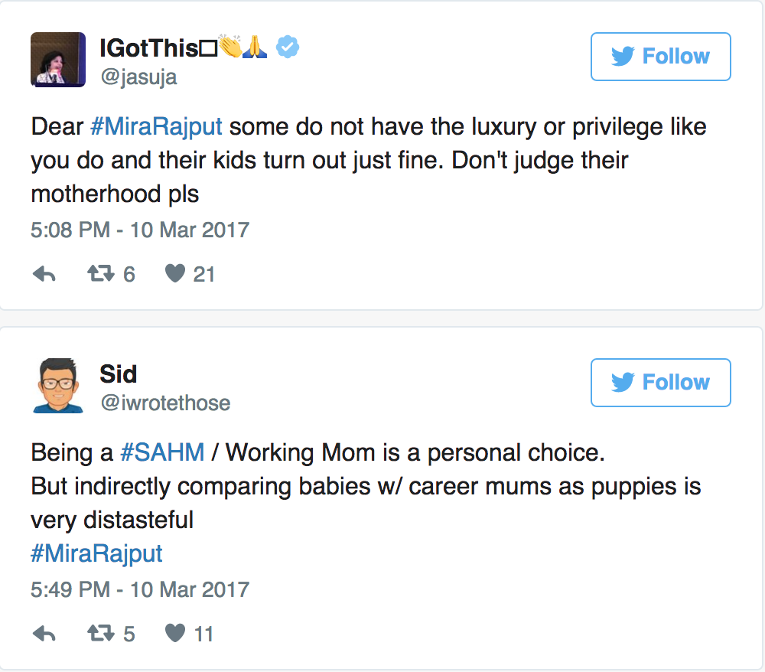Open the @jasuja handle
Image resolution: width=765 pixels, height=672 pixels.
[x=138, y=77]
